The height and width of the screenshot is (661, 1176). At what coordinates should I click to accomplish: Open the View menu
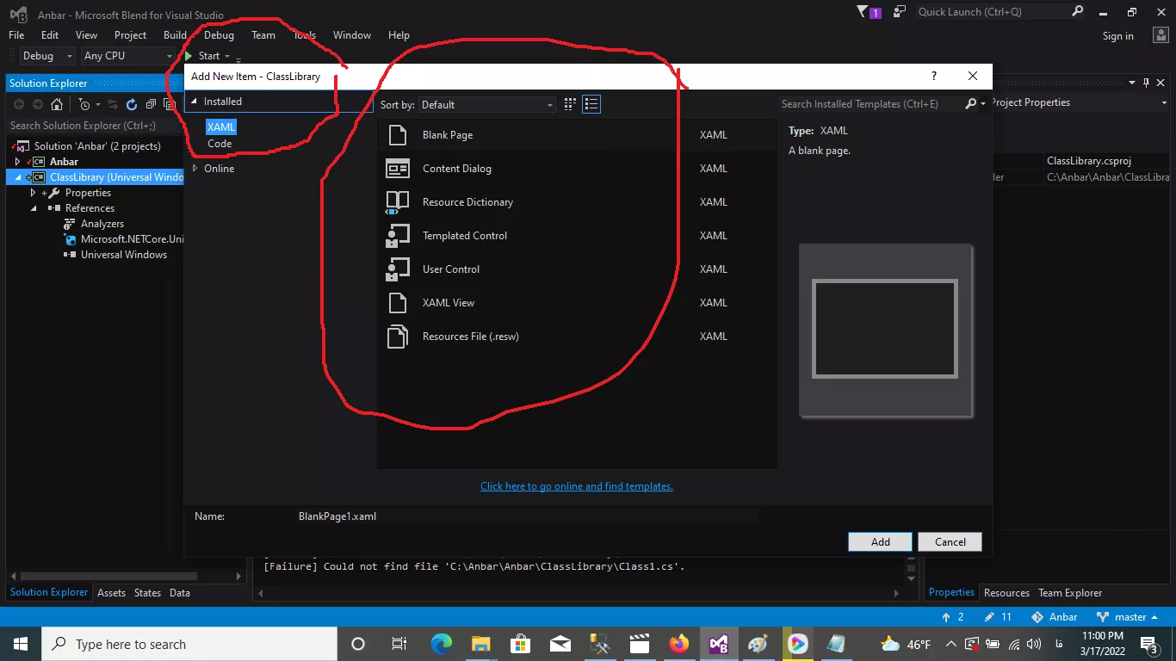(x=86, y=35)
